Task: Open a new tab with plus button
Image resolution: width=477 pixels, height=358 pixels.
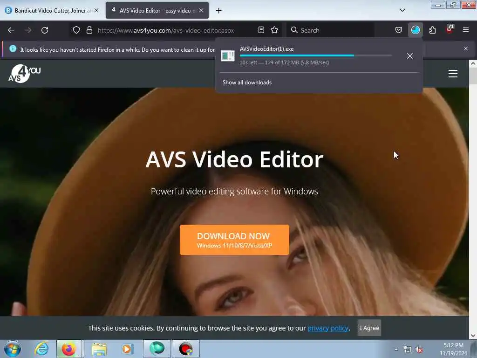Action: 219,11
